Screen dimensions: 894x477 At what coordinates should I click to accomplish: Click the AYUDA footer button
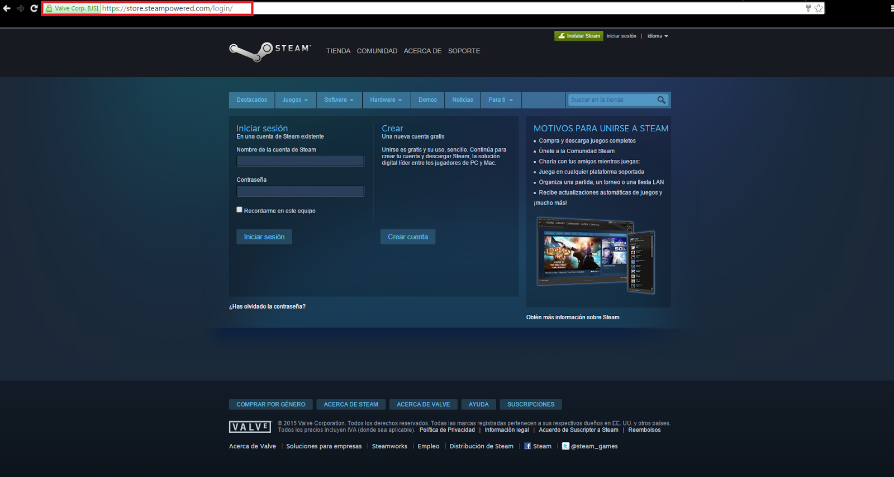479,404
